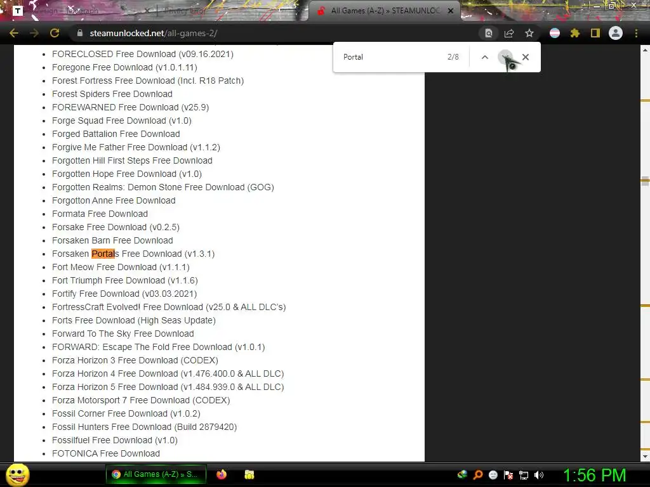Screen dimensions: 650x487
Task: Open the yellow folder taskbar icon
Action: [x=249, y=474]
